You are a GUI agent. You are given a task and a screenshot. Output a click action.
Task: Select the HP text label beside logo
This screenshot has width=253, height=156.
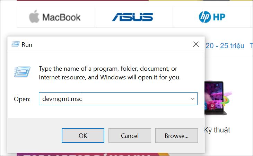219,17
